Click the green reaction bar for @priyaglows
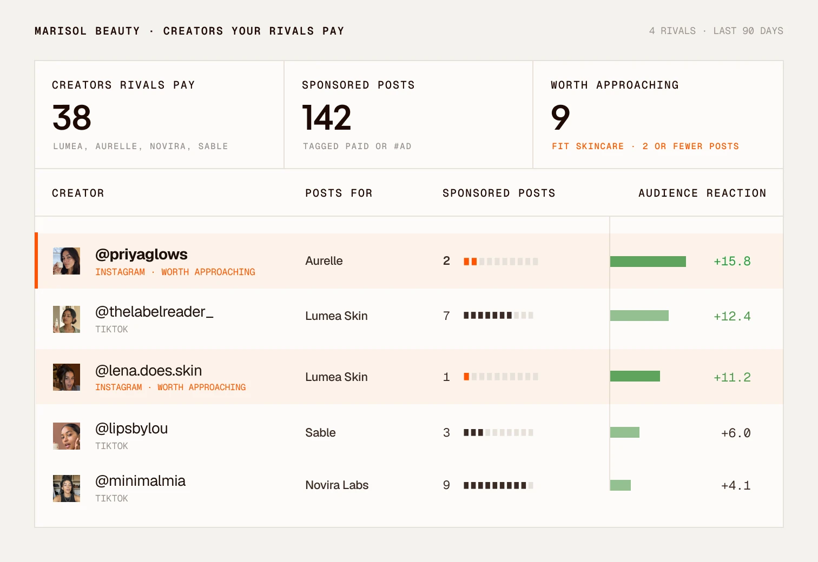This screenshot has height=562, width=818. (x=648, y=262)
